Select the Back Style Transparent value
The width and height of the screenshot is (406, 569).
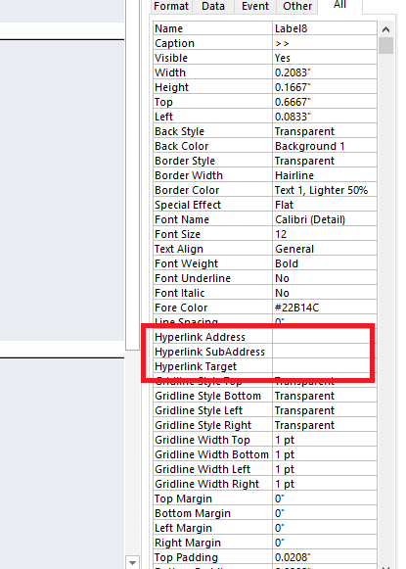point(325,131)
